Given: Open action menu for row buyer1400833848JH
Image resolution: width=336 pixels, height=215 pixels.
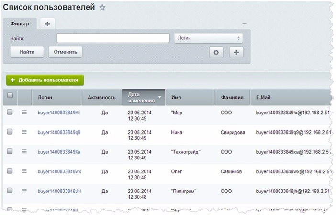Looking at the screenshot, I should tap(24, 191).
